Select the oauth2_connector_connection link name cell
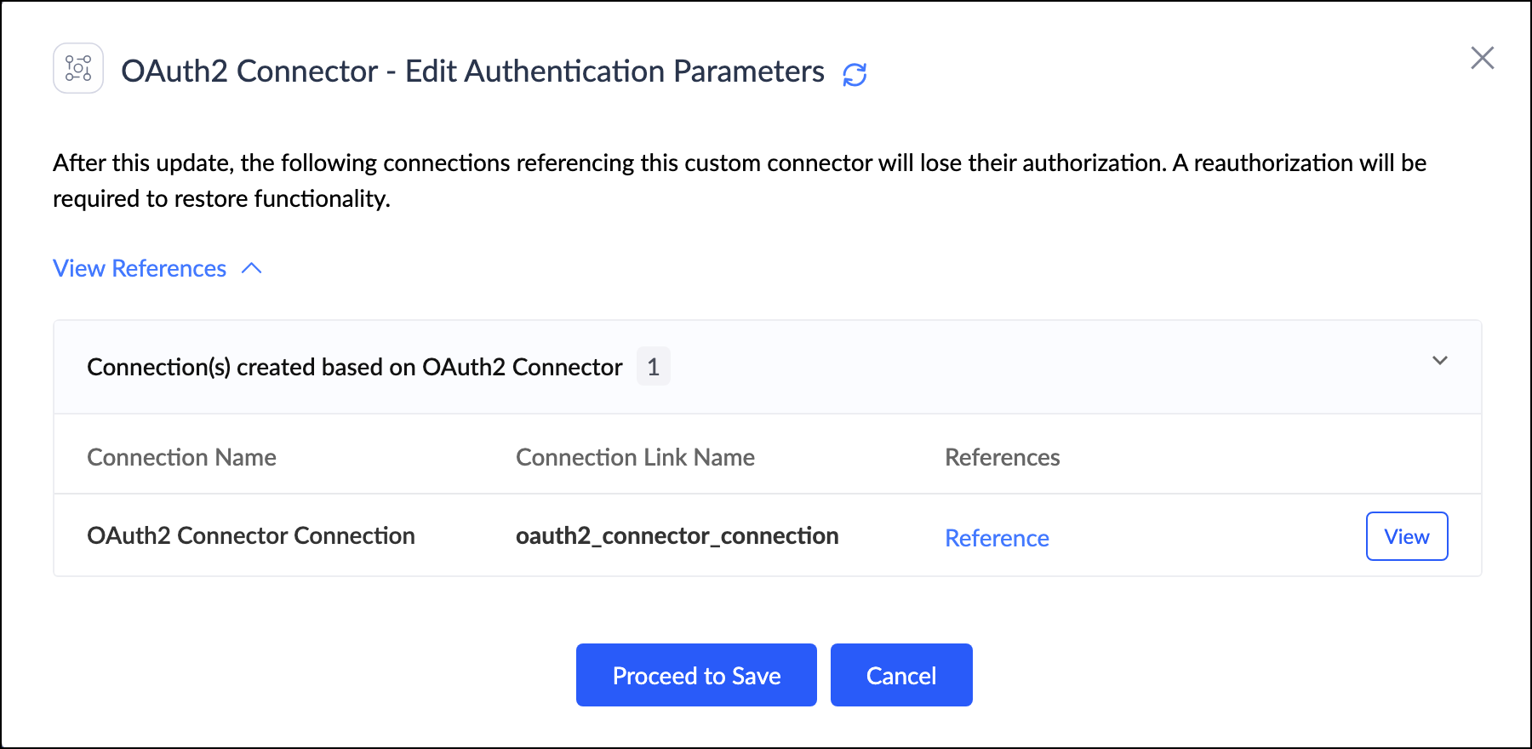1532x749 pixels. pyautogui.click(x=677, y=535)
